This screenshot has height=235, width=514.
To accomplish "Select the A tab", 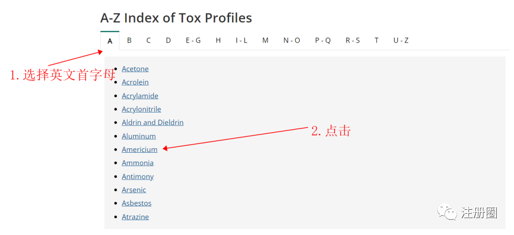I will pos(110,41).
